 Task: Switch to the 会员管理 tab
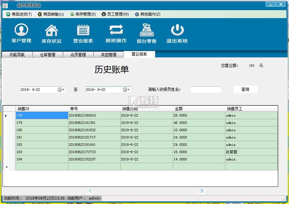pyautogui.click(x=78, y=55)
